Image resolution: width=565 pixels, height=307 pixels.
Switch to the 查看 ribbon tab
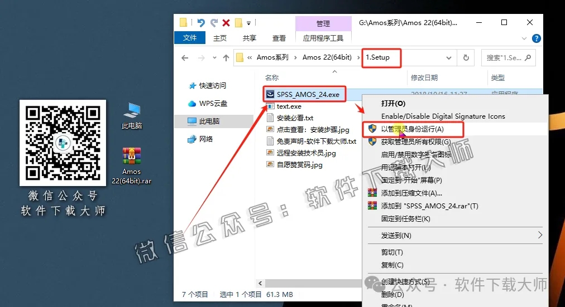pyautogui.click(x=279, y=38)
